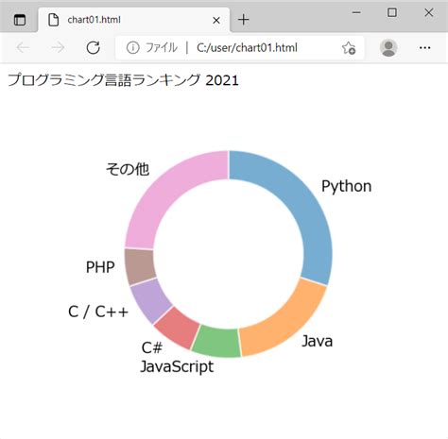Click the その他 chart label
This screenshot has height=439, width=448.
click(128, 169)
